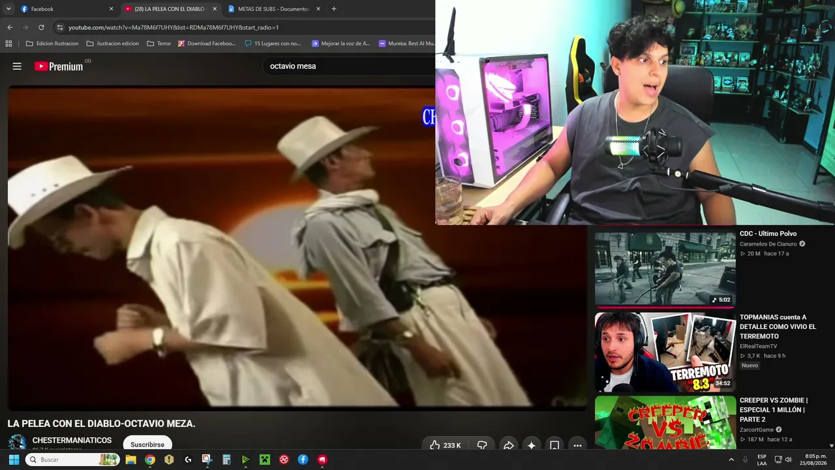This screenshot has height=470, width=835.
Task: Open the YouTube hamburger guide menu
Action: pyautogui.click(x=17, y=66)
